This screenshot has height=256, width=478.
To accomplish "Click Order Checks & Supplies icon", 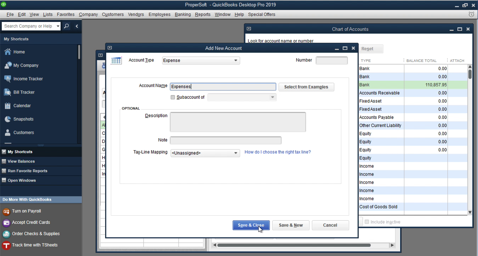I will pos(6,234).
